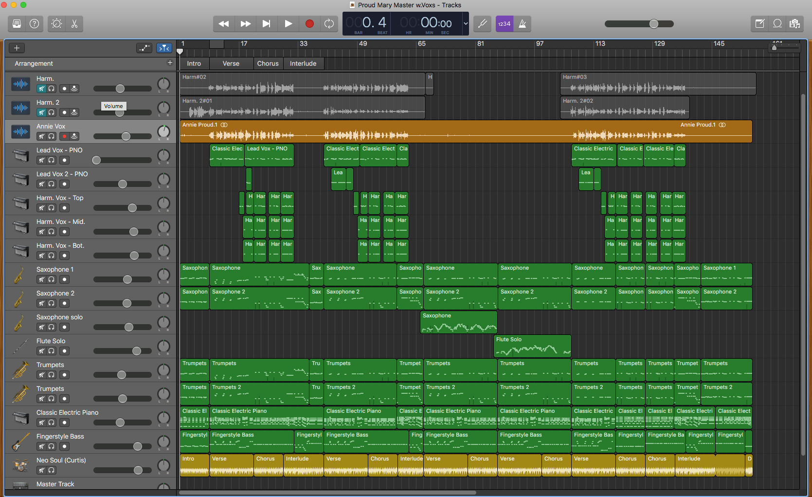Open the Media Browser icon
This screenshot has width=812, height=497.
(795, 23)
